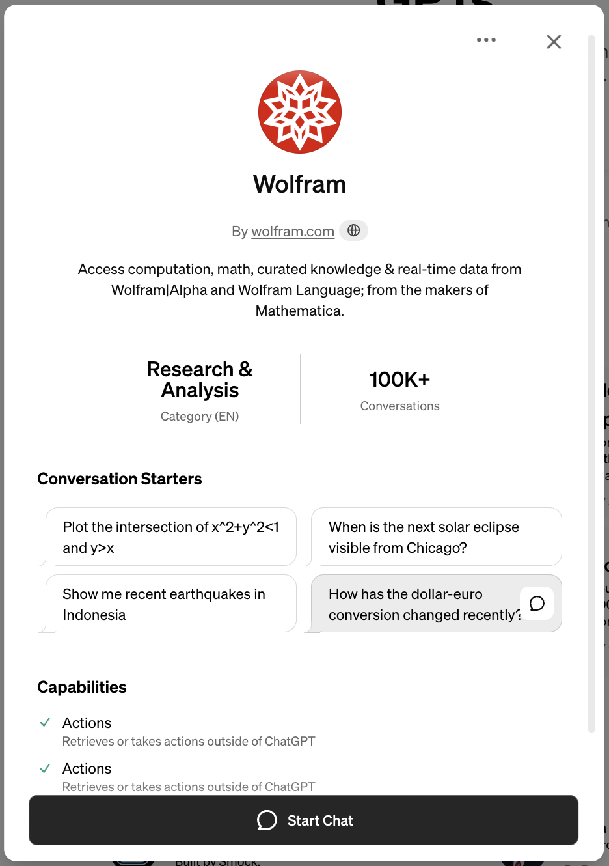This screenshot has width=609, height=866.
Task: Click the Capabilities section heading
Action: 82,687
